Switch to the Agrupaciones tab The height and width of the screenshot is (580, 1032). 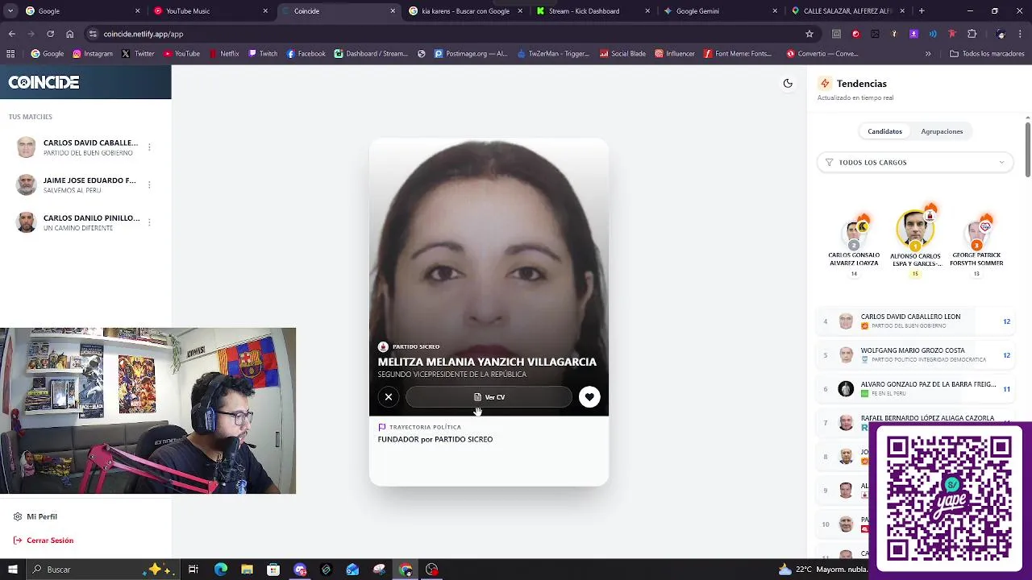942,131
